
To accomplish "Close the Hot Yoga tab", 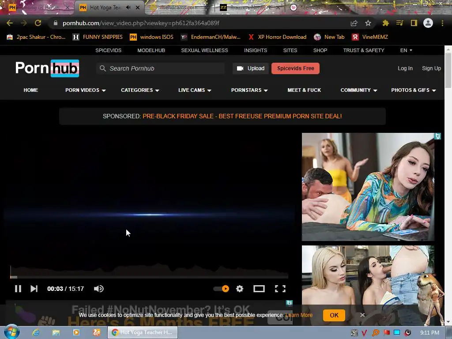I will [x=138, y=8].
